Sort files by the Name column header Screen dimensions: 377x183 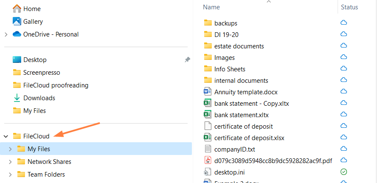click(211, 7)
